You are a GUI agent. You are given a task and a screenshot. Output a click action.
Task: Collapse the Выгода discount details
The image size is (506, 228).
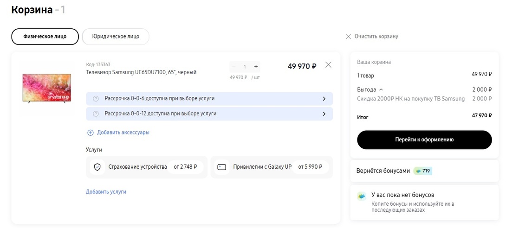coord(381,89)
